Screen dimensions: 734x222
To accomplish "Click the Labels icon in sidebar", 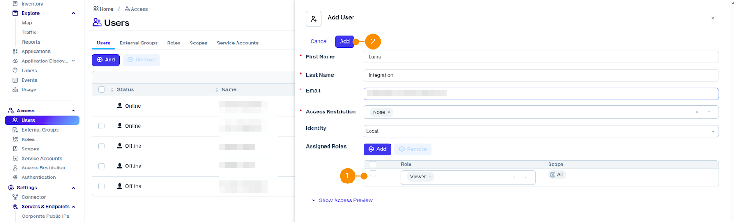I will pos(15,71).
